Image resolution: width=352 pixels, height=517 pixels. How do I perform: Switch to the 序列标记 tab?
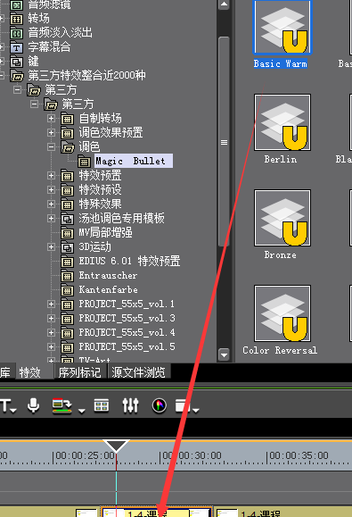79,372
